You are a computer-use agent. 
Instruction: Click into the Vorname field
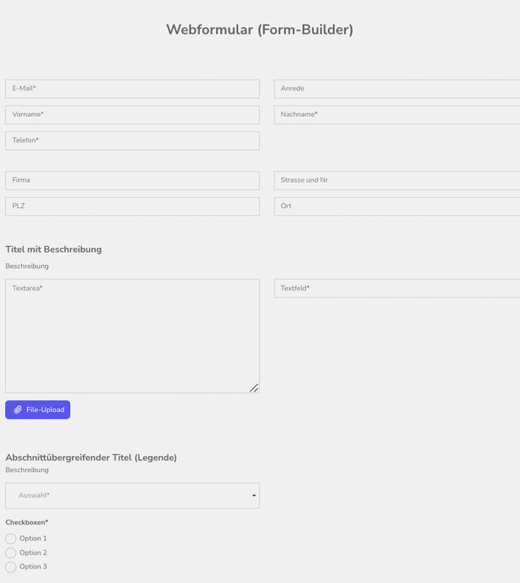click(x=132, y=115)
